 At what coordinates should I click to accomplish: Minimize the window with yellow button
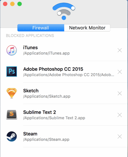[12, 4]
